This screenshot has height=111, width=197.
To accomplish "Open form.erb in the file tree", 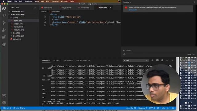I will (x=18, y=21).
